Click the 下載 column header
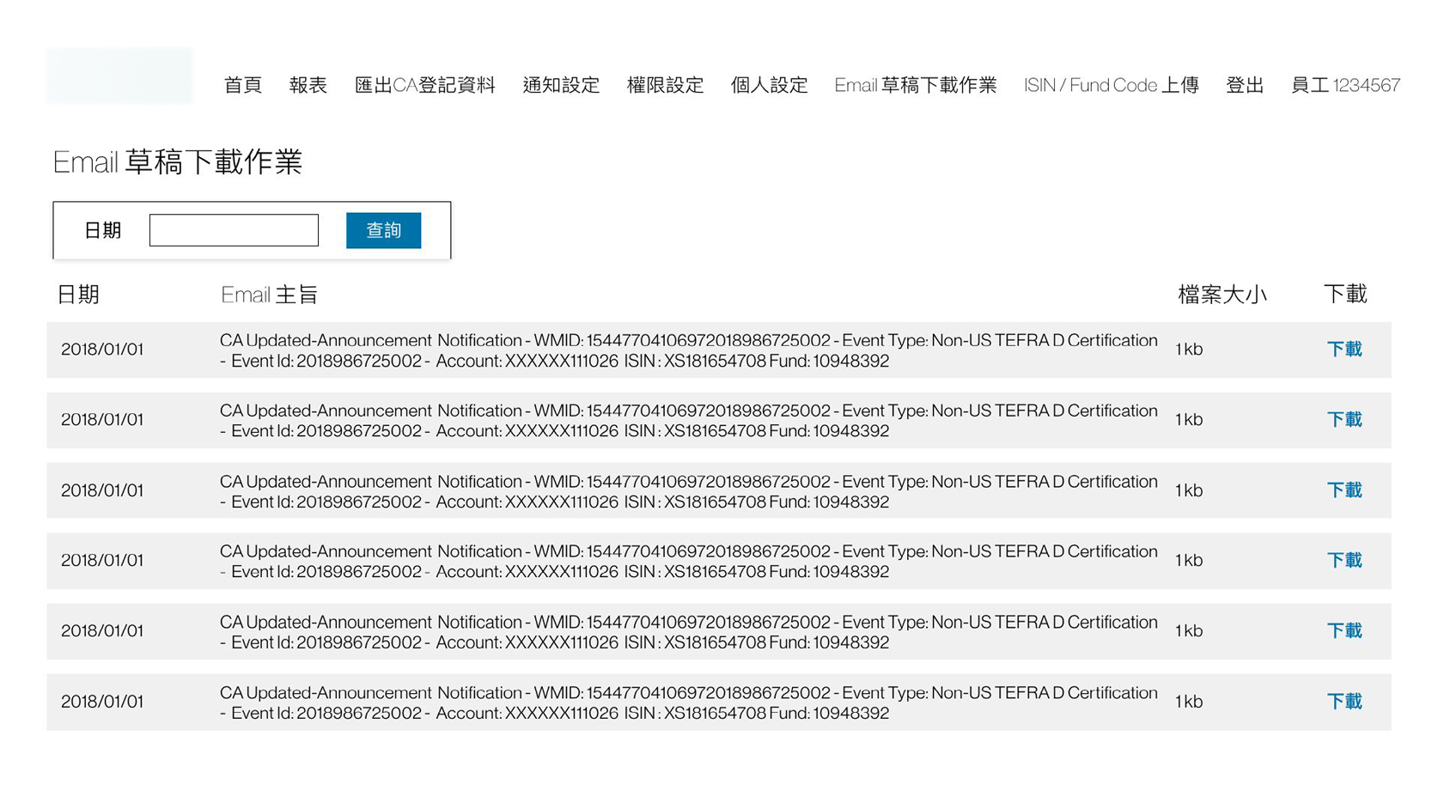This screenshot has height=809, width=1438. tap(1345, 295)
